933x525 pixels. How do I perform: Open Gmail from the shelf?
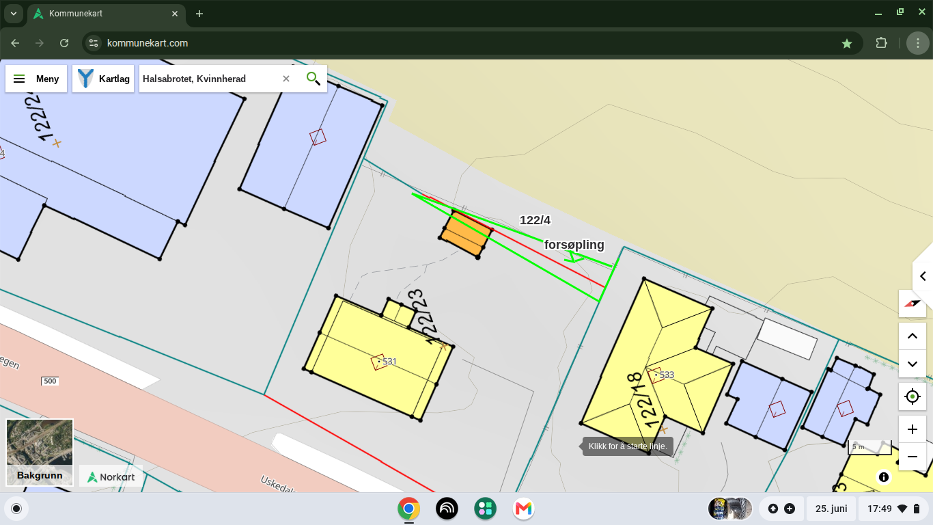524,509
